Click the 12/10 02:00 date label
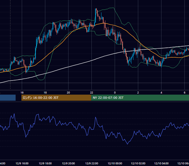The width and height of the screenshot is (189, 166). pos(138,163)
